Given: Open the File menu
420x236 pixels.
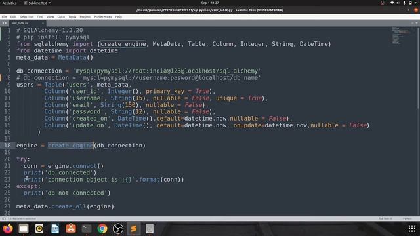Looking at the screenshot, I should (5, 16).
